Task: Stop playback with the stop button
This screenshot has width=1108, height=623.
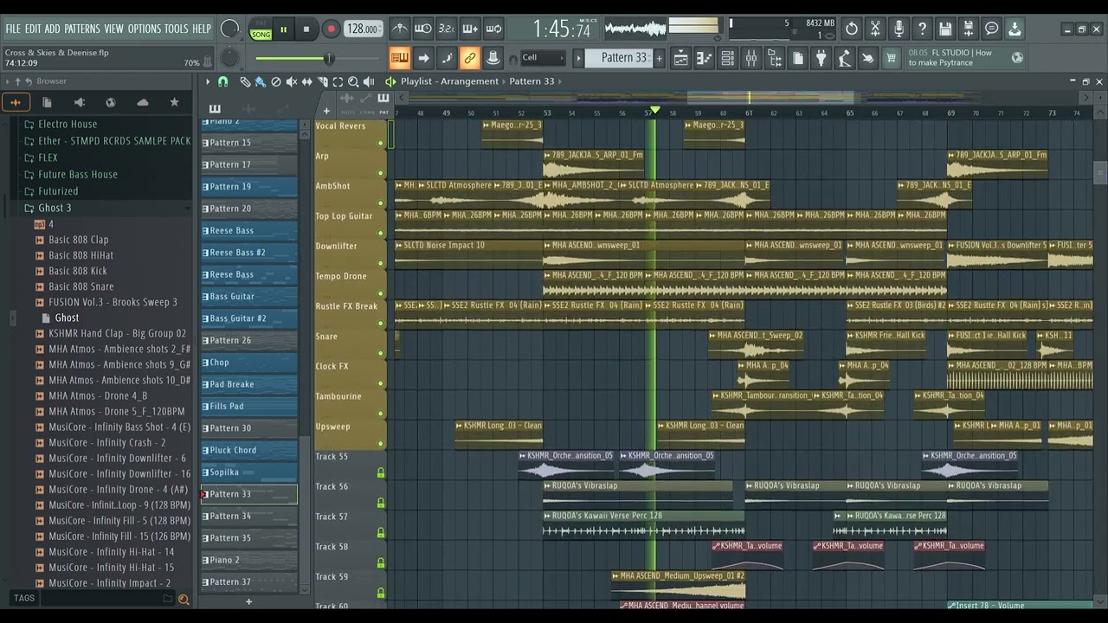Action: tap(306, 29)
